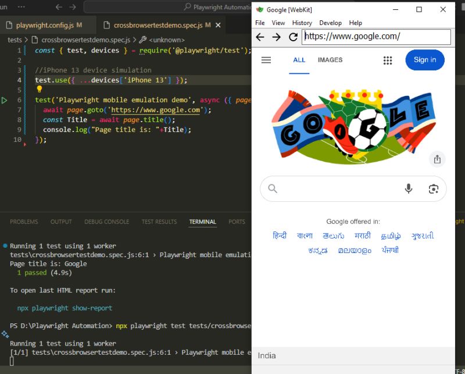The image size is (465, 374).
Task: Click the Telugu language link తెలుగు
Action: click(x=333, y=236)
